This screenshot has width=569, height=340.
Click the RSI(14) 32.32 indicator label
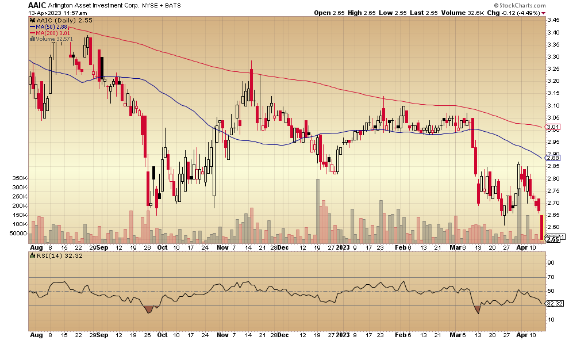[x=60, y=256]
